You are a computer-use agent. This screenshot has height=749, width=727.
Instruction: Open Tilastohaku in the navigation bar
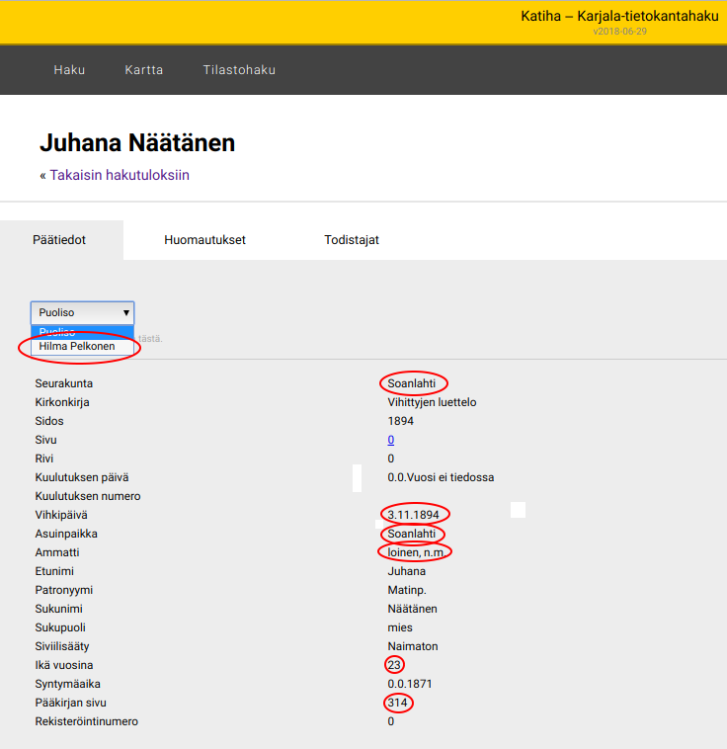(239, 70)
